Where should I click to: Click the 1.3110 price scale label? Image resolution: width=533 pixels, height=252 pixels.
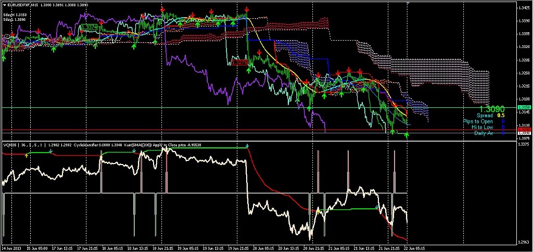[524, 125]
